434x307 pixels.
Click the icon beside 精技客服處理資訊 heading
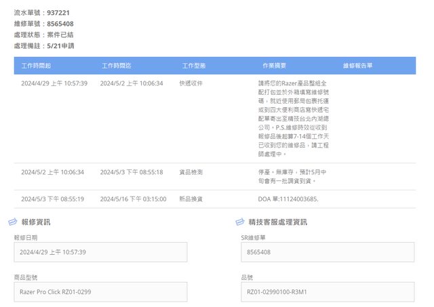pos(239,222)
